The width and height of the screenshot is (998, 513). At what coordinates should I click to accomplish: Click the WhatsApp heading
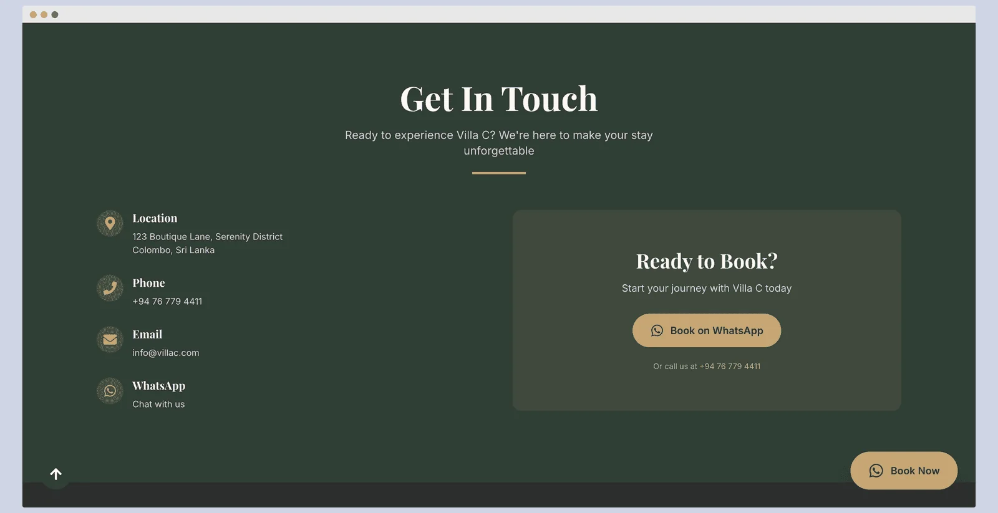pyautogui.click(x=158, y=386)
